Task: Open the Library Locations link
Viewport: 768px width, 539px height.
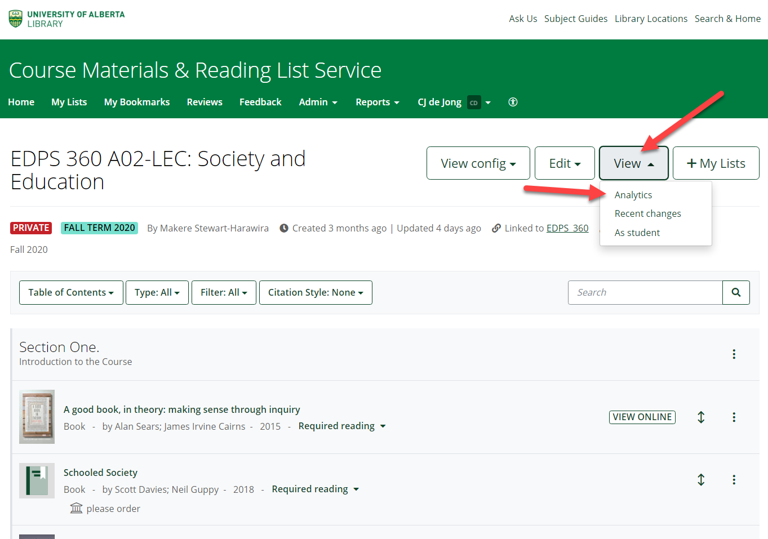Action: point(651,19)
